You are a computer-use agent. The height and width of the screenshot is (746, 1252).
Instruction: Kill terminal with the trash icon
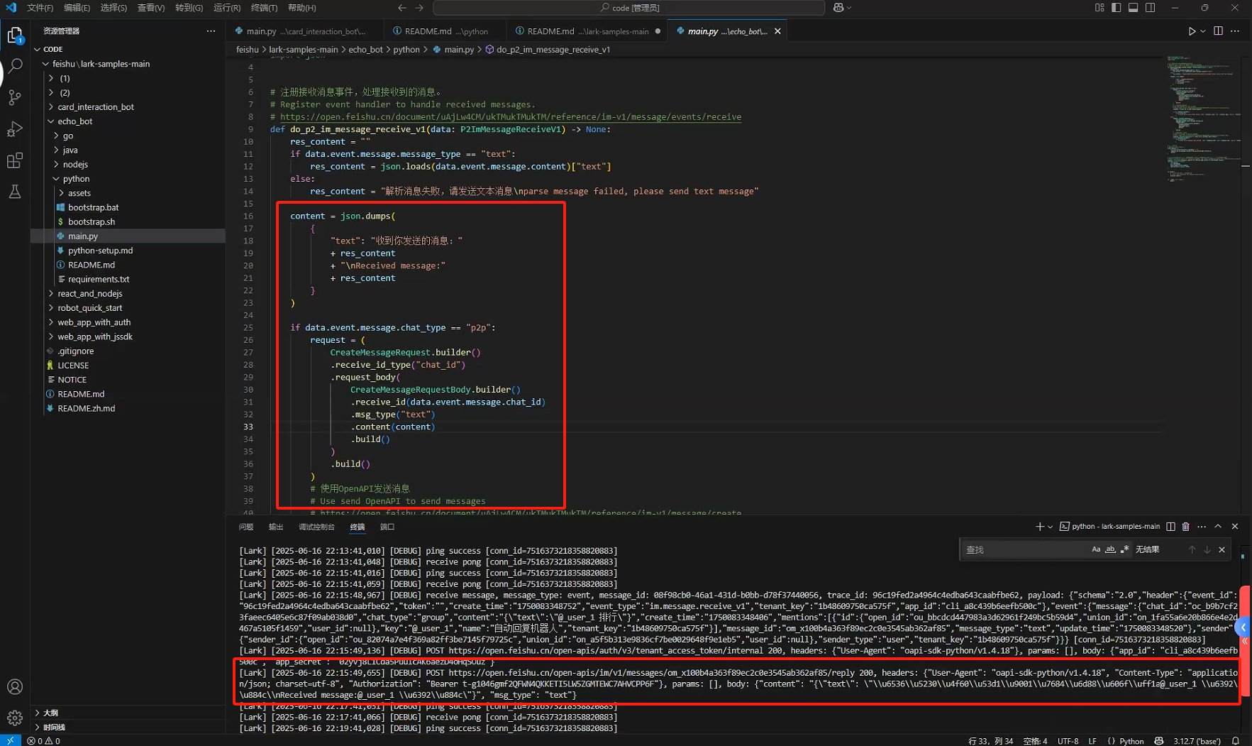coord(1185,527)
